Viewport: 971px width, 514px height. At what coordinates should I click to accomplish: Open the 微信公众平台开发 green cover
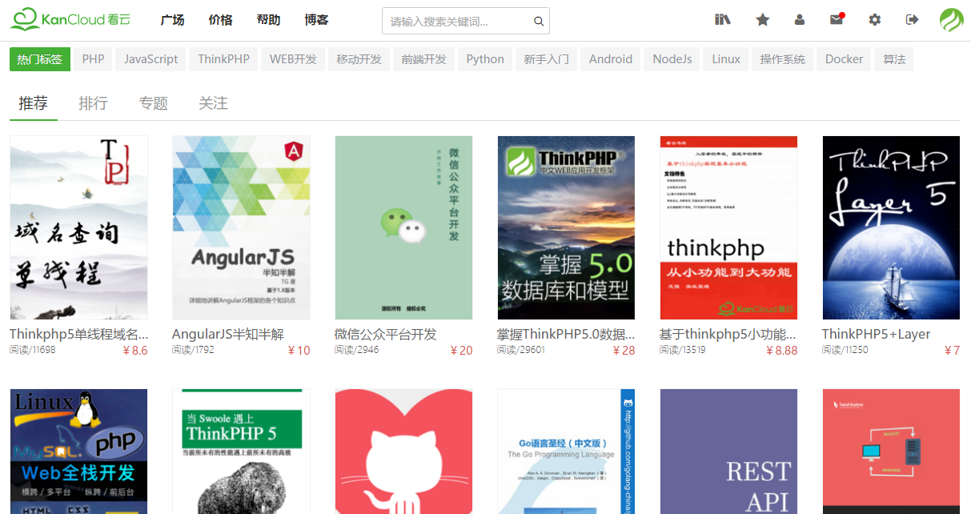click(403, 228)
